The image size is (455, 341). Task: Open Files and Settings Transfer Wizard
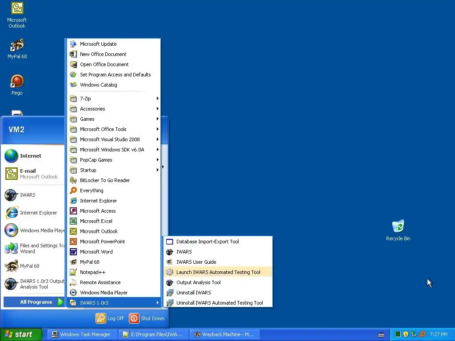coord(34,248)
